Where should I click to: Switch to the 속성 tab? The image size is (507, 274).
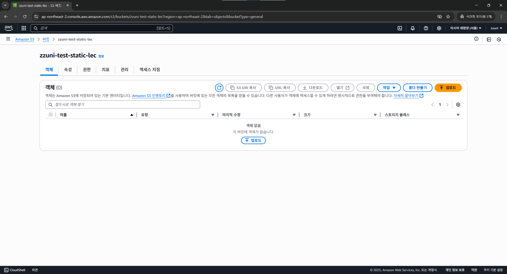(x=68, y=70)
